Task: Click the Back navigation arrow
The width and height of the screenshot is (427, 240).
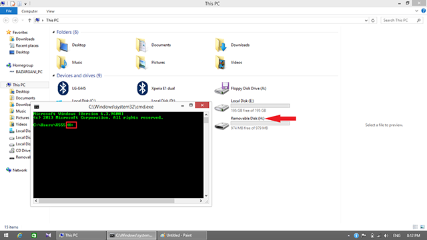Action: point(6,21)
